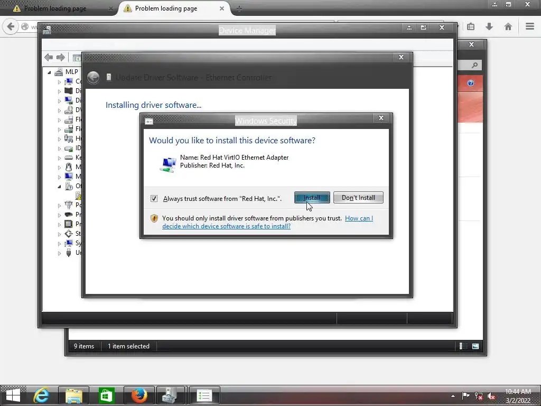Open Firefox bookmarks list icon

pos(471,26)
